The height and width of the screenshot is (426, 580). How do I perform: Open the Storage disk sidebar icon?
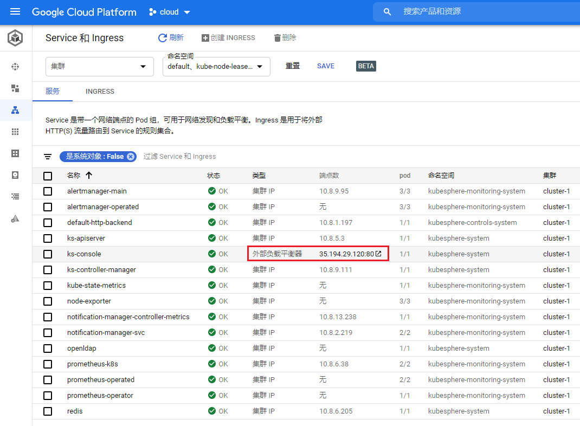tap(15, 175)
